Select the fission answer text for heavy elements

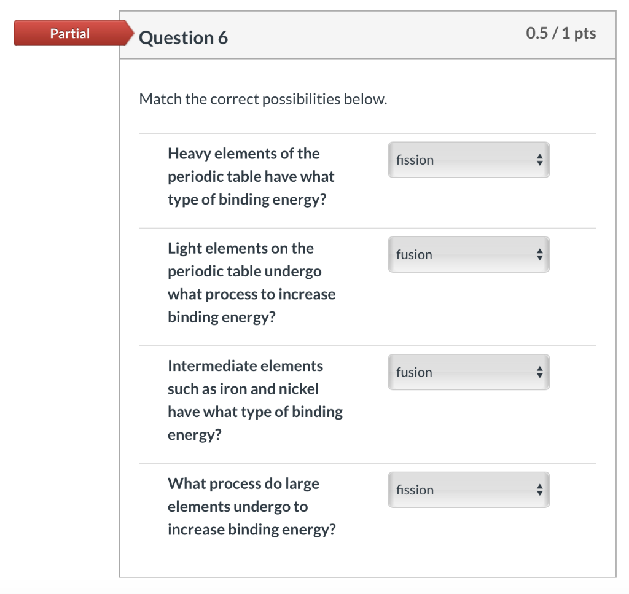[415, 160]
